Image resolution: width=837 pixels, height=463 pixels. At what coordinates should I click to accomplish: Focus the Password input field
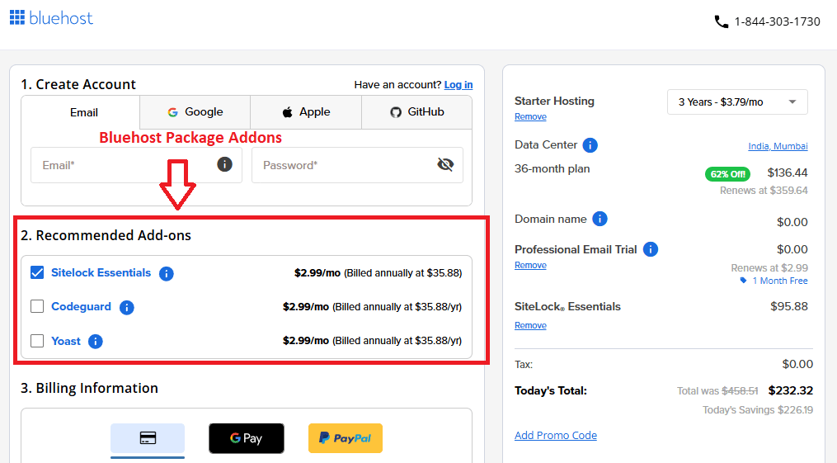357,165
